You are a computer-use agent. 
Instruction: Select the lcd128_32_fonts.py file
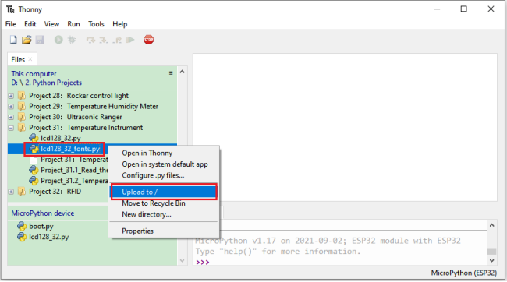(70, 149)
